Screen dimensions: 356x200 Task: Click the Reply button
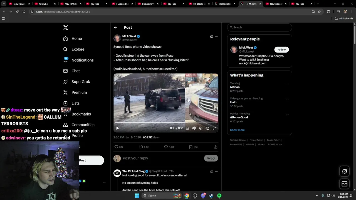click(211, 158)
